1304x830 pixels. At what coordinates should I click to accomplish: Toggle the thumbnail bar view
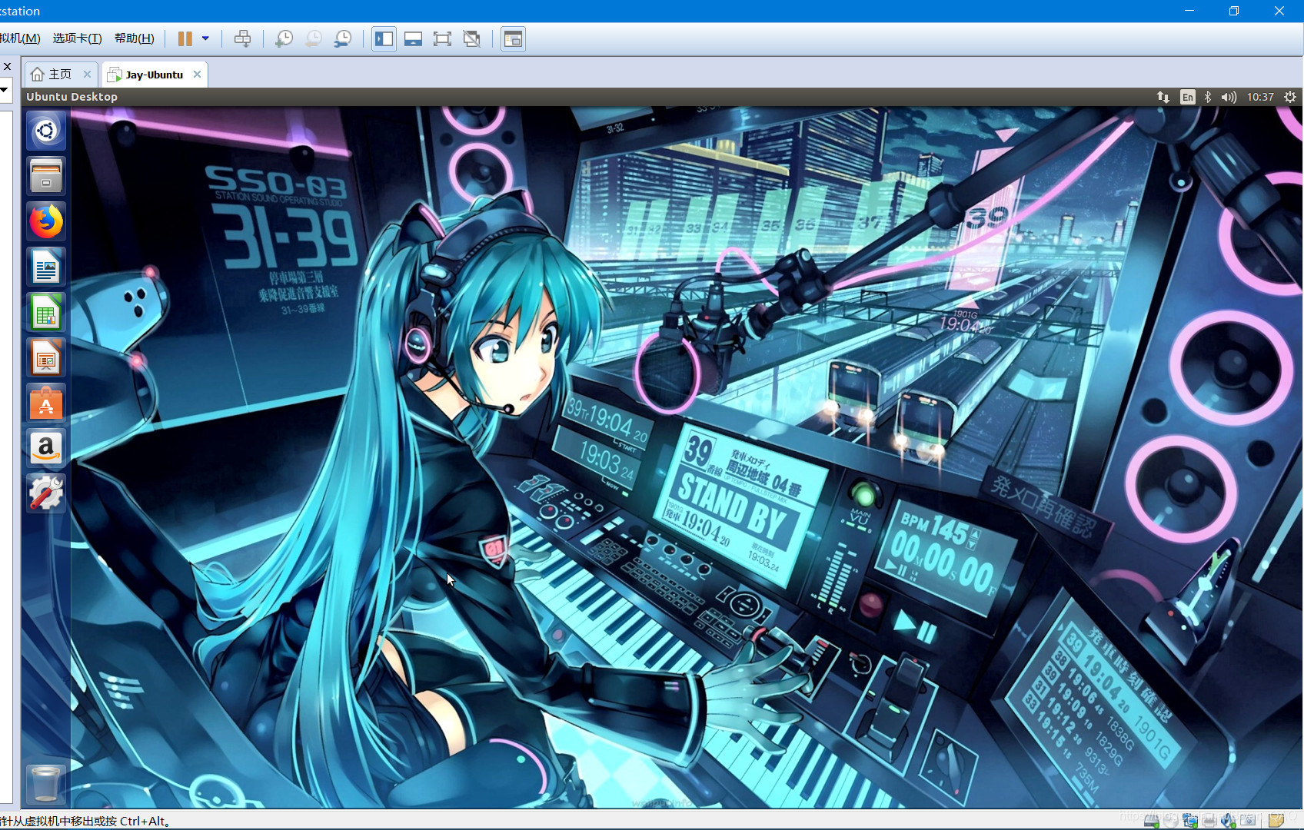[413, 38]
